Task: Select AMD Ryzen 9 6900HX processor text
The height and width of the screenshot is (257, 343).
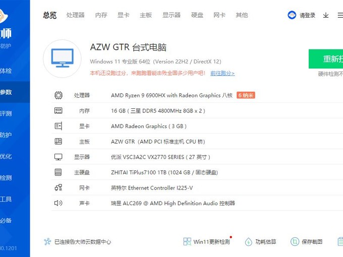Action: click(171, 95)
